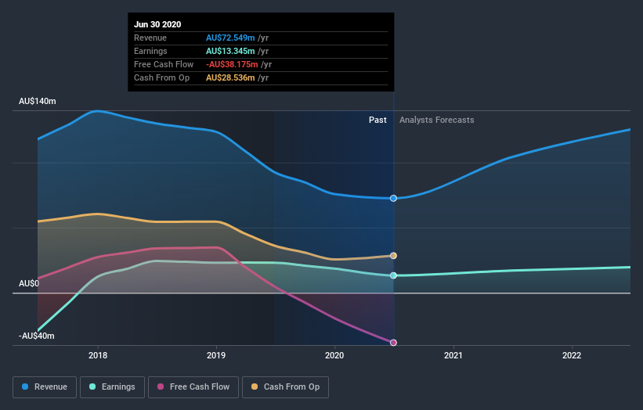The image size is (643, 410).
Task: Toggle the Earnings series legend button
Action: point(112,387)
